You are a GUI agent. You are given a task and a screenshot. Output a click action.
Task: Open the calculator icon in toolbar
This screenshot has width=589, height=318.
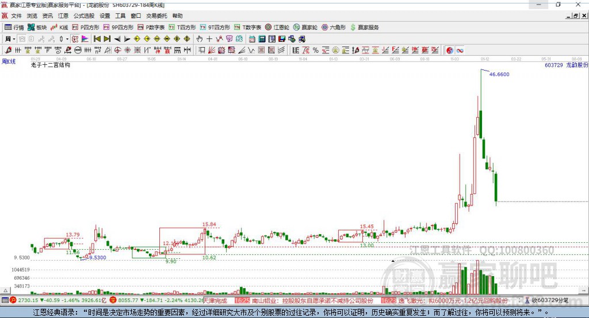pos(262,39)
